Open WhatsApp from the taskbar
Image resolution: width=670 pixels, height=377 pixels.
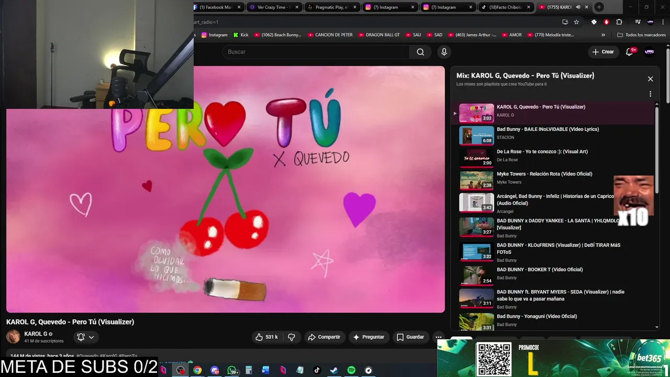coord(232,370)
